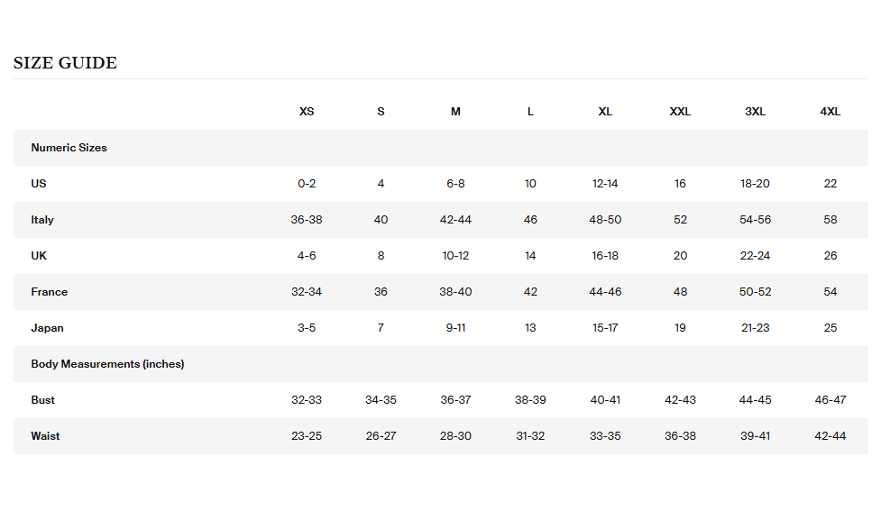Click the XXL size header
The image size is (881, 529).
[x=680, y=112]
